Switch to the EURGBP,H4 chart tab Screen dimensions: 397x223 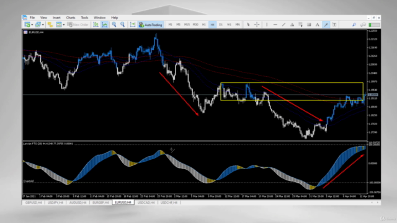pos(100,203)
